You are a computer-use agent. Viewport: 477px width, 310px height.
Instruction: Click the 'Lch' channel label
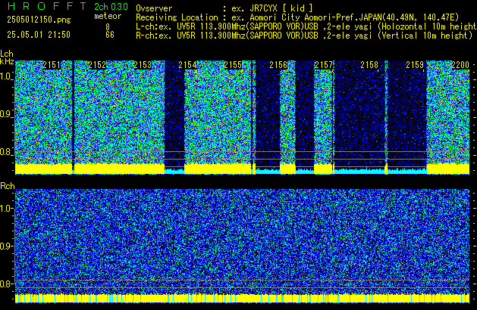coord(7,54)
